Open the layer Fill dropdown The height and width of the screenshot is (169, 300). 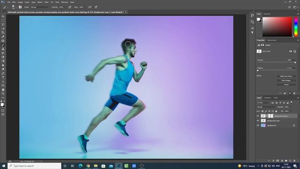click(x=291, y=111)
